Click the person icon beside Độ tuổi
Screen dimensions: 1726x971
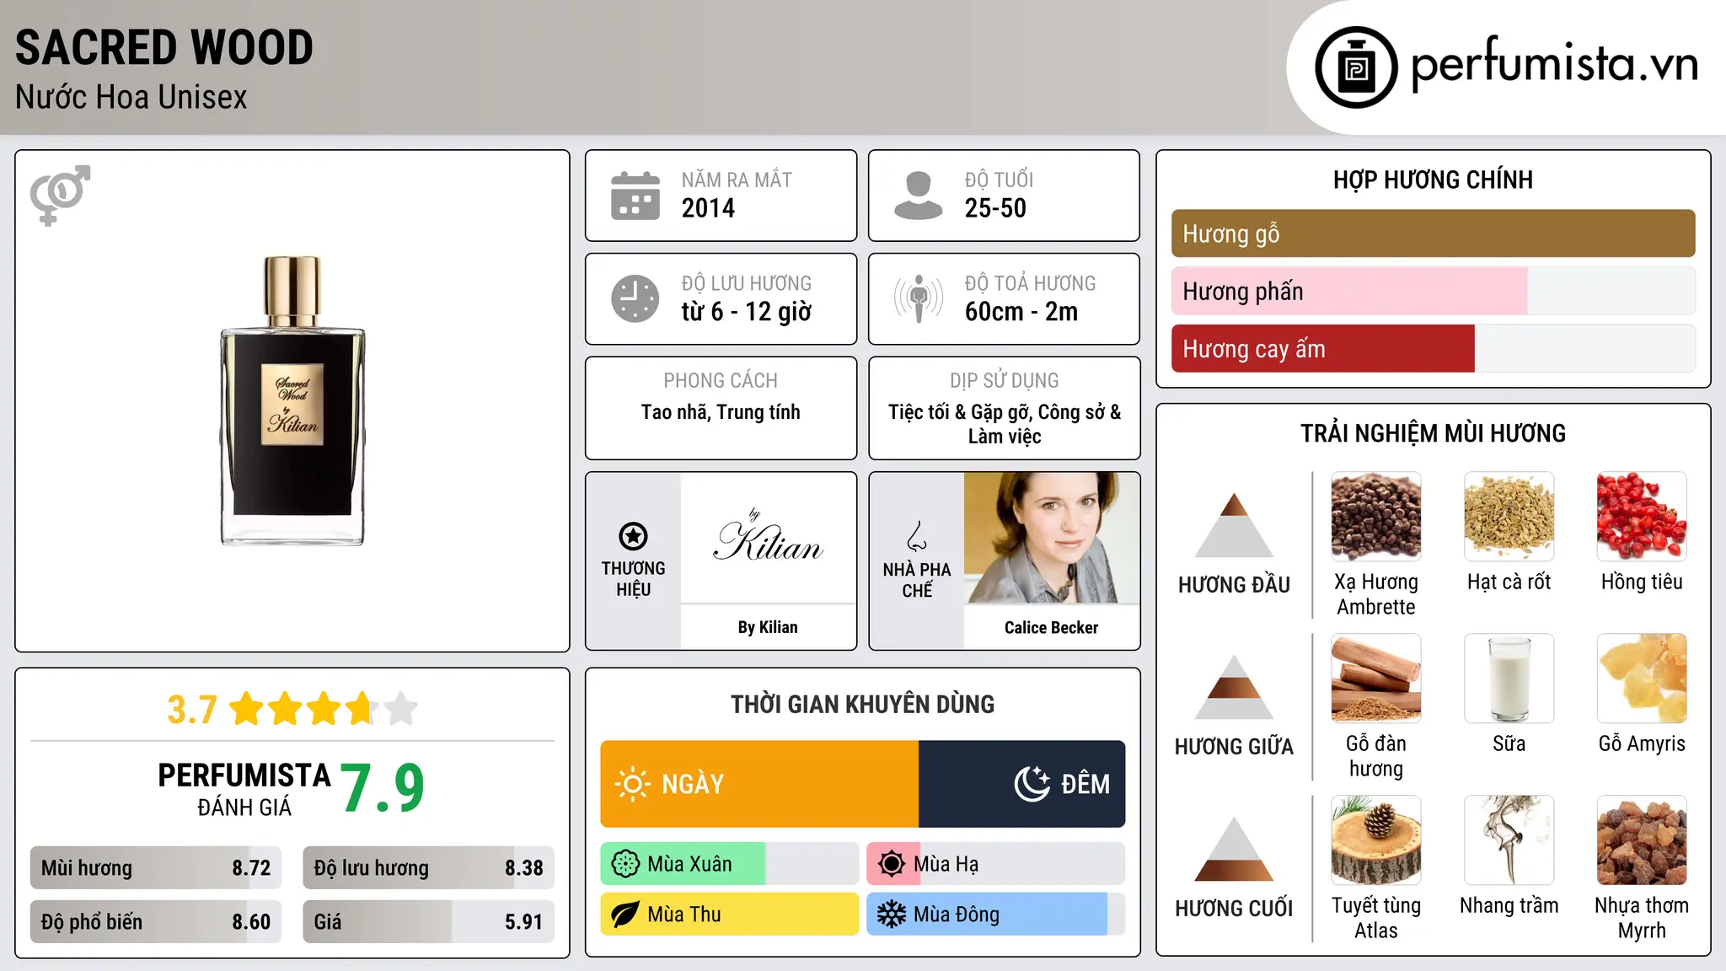pyautogui.click(x=918, y=196)
